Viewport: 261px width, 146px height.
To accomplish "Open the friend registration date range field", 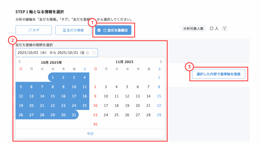I will click(51, 53).
